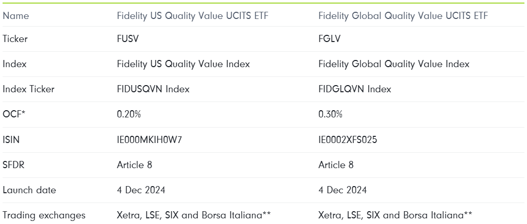The width and height of the screenshot is (527, 224).
Task: Select the FIDUSQVN Index ticker text
Action: tap(153, 89)
